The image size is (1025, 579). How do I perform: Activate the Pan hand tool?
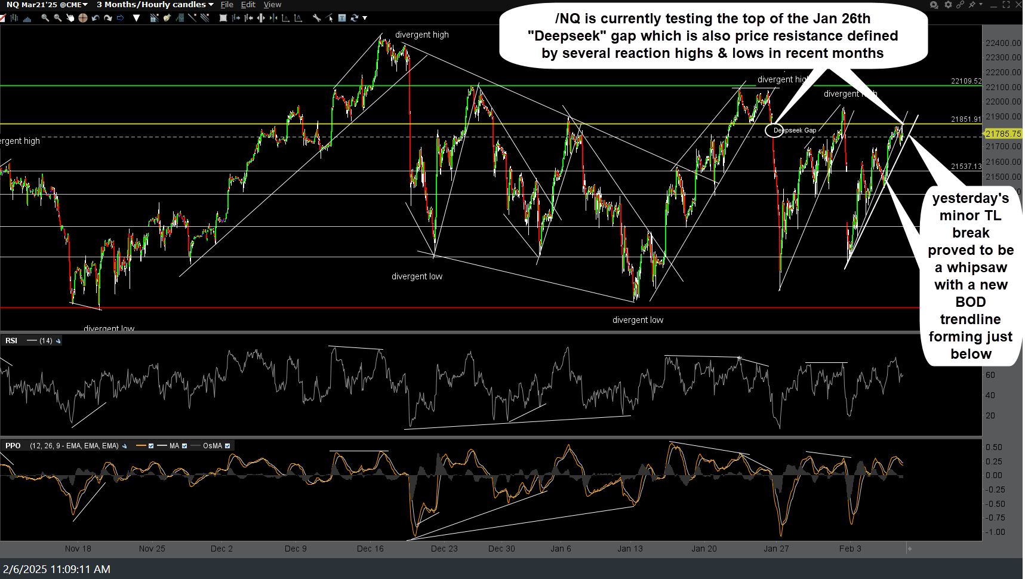click(71, 18)
